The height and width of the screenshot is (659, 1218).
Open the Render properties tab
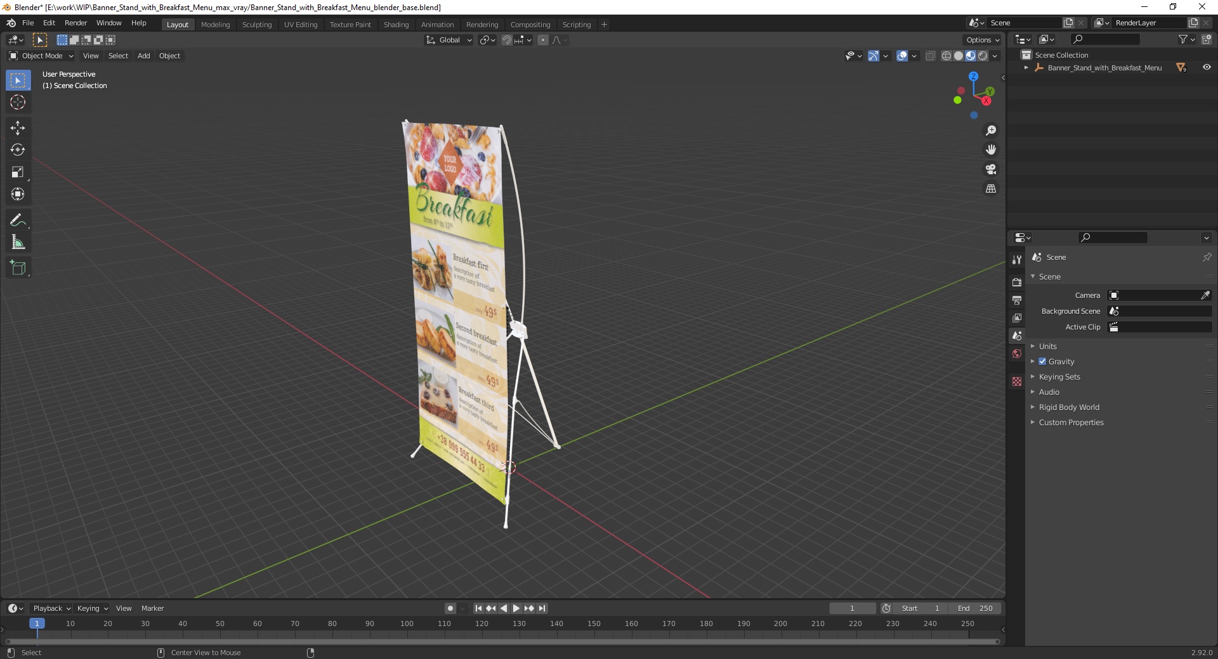pos(1017,282)
